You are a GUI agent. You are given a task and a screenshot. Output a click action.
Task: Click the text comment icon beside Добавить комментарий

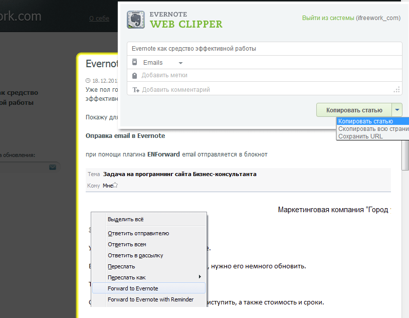click(x=136, y=90)
